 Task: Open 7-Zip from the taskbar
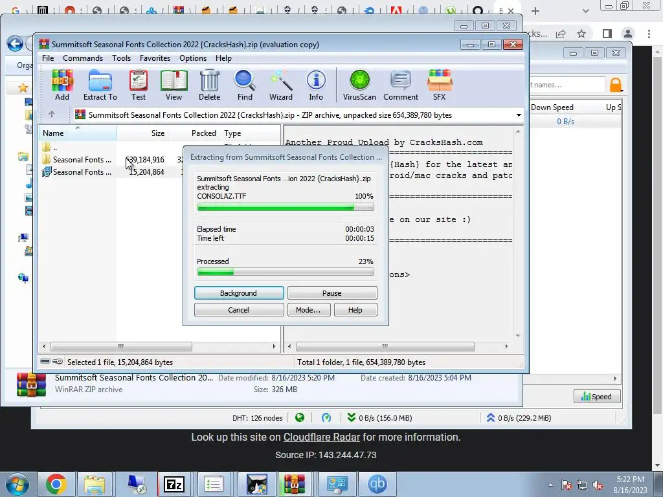[x=174, y=484]
